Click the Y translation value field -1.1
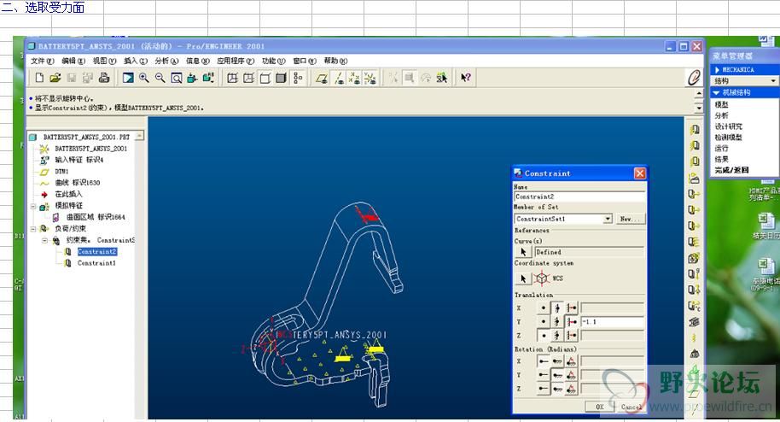The image size is (780, 422). (613, 322)
